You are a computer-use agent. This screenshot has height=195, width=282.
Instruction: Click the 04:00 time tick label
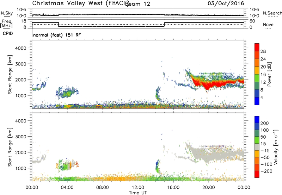67,188
